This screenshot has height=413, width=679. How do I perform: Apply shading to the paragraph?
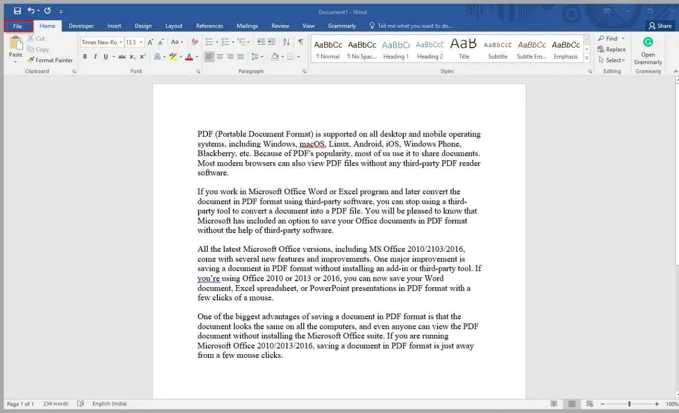click(275, 57)
